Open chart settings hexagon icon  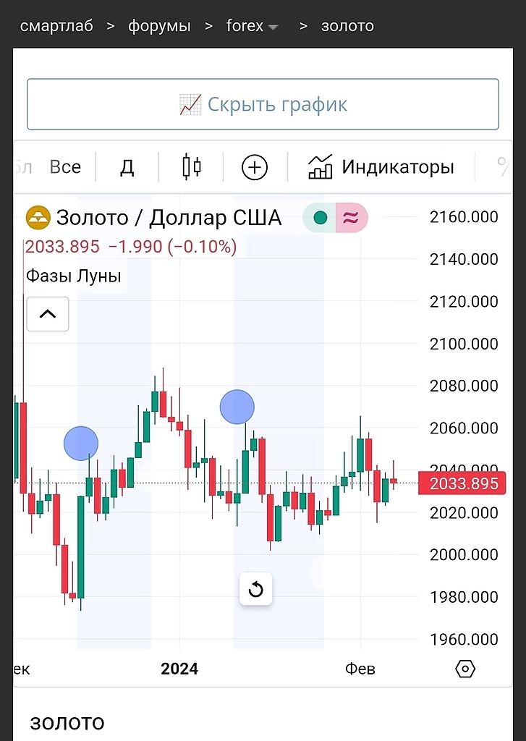[x=465, y=669]
